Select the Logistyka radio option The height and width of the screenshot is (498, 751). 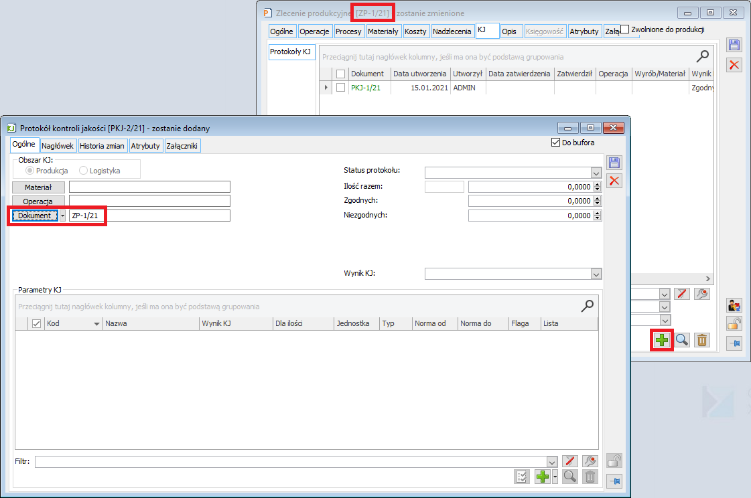pyautogui.click(x=83, y=170)
